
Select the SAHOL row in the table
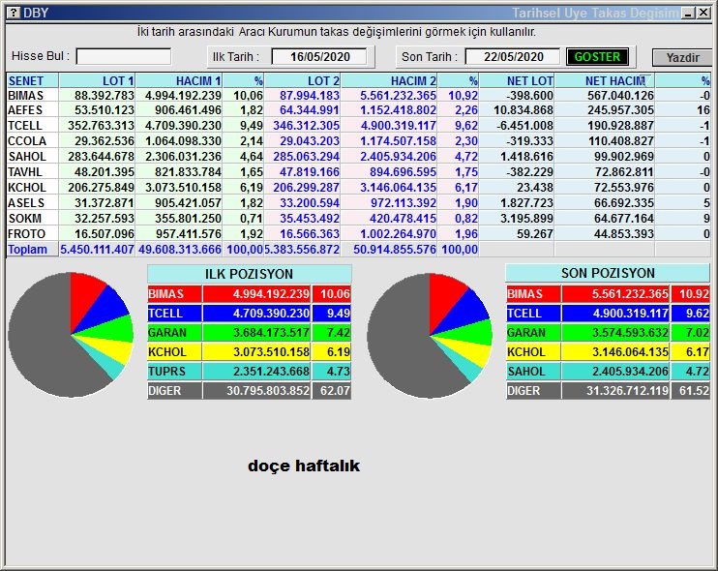coord(359,157)
